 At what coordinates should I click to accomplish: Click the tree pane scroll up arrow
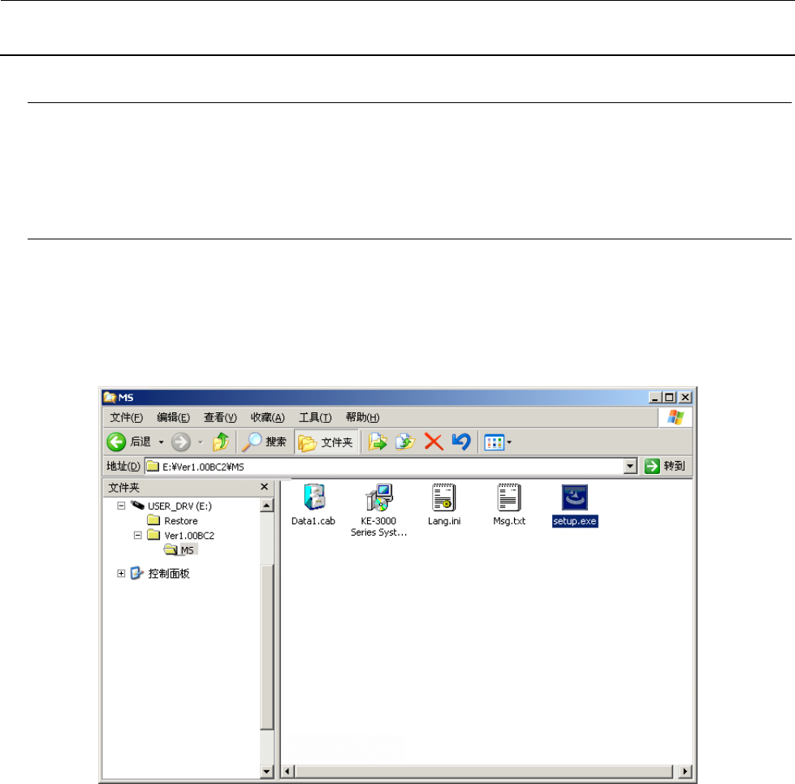pyautogui.click(x=266, y=506)
